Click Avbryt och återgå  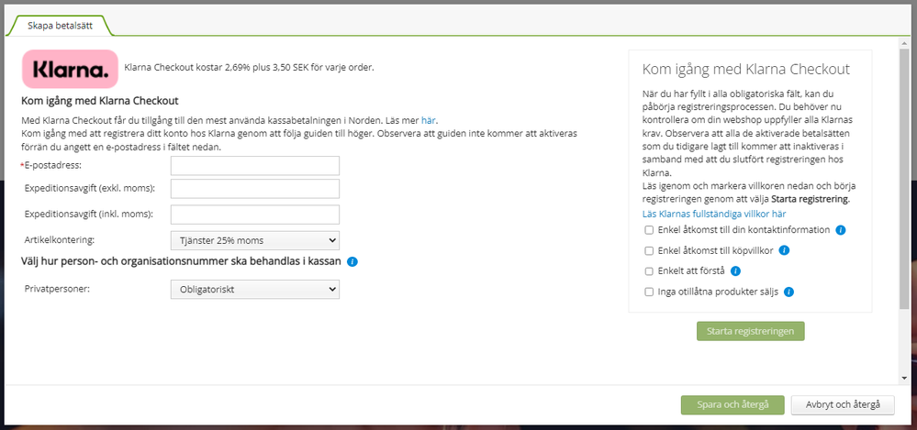tap(843, 405)
